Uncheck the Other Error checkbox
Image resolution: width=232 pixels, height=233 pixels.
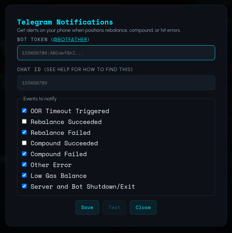click(x=24, y=164)
